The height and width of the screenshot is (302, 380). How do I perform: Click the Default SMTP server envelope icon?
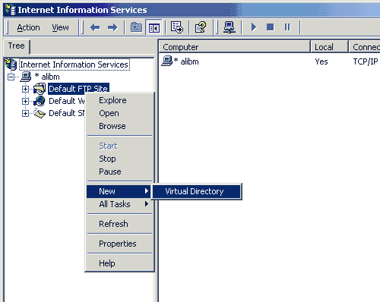point(40,113)
